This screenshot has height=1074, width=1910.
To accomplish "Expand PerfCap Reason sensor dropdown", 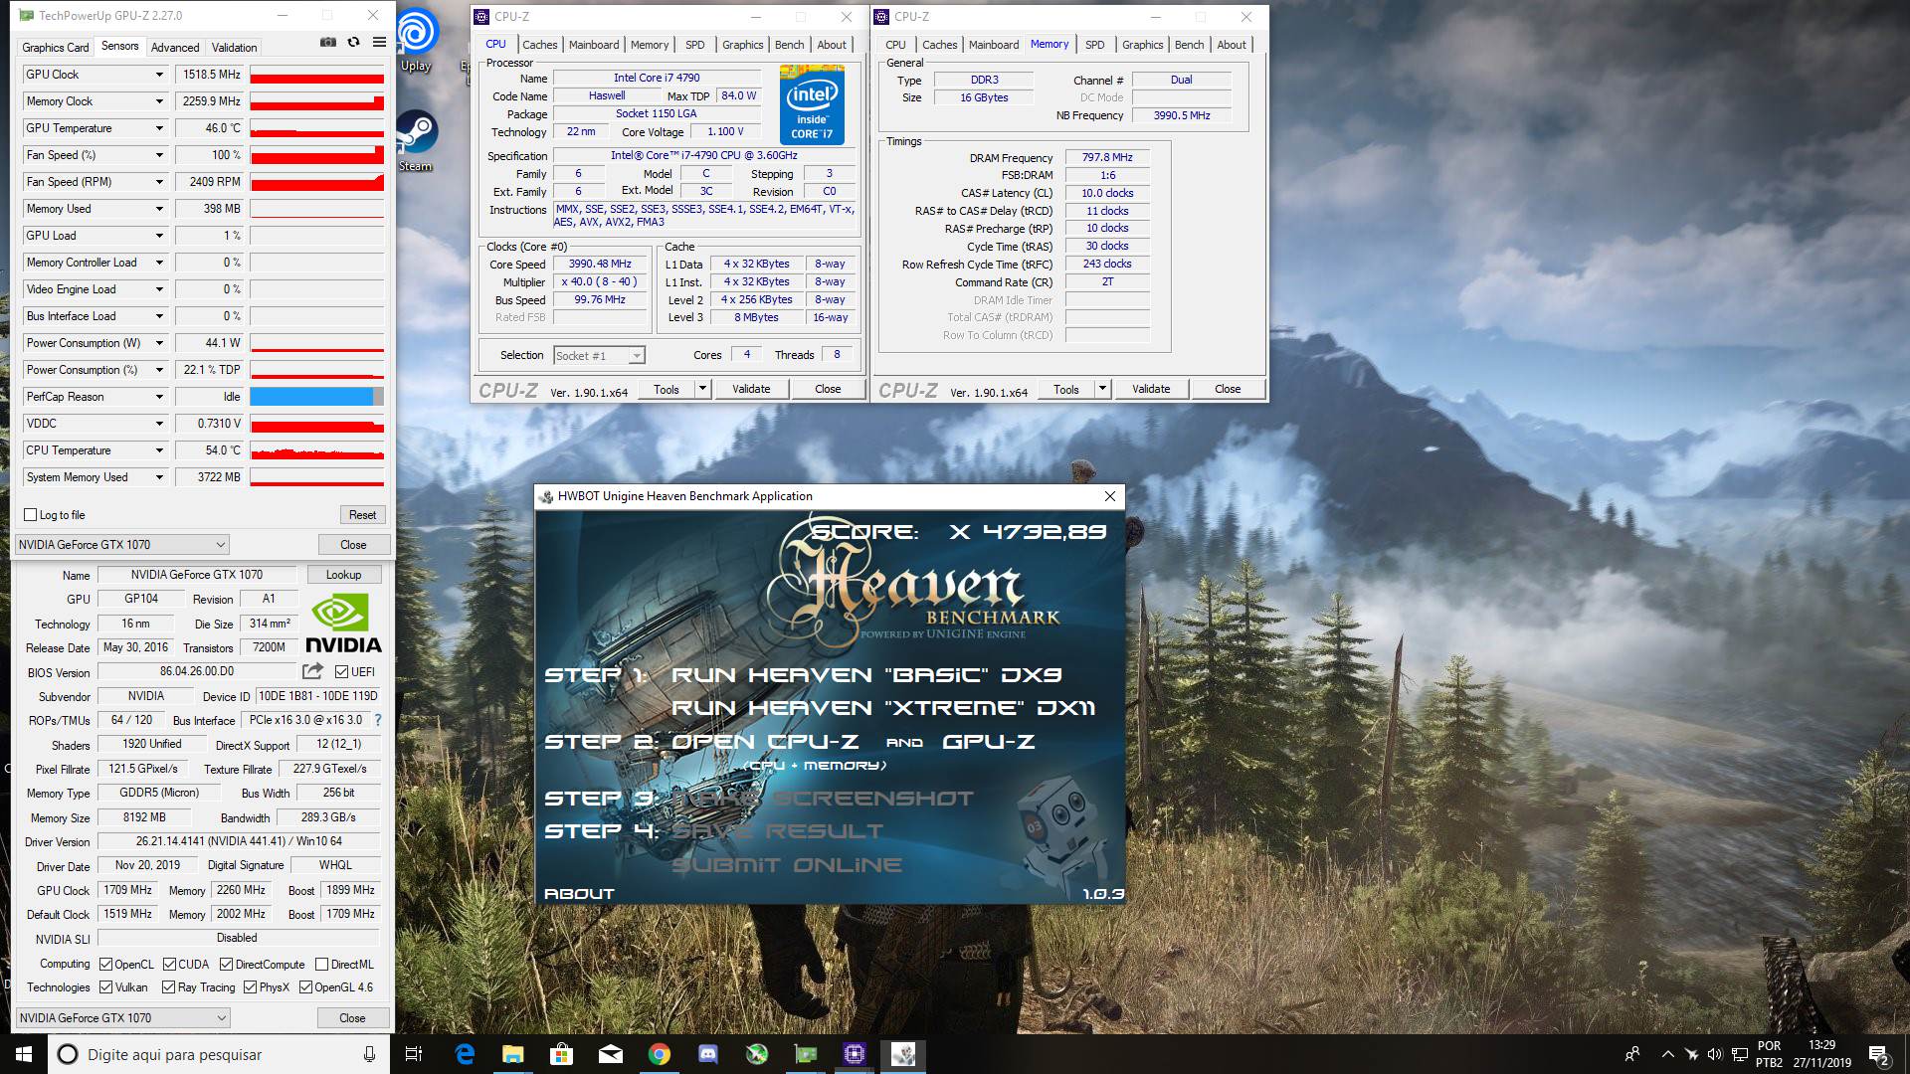I will 159,397.
